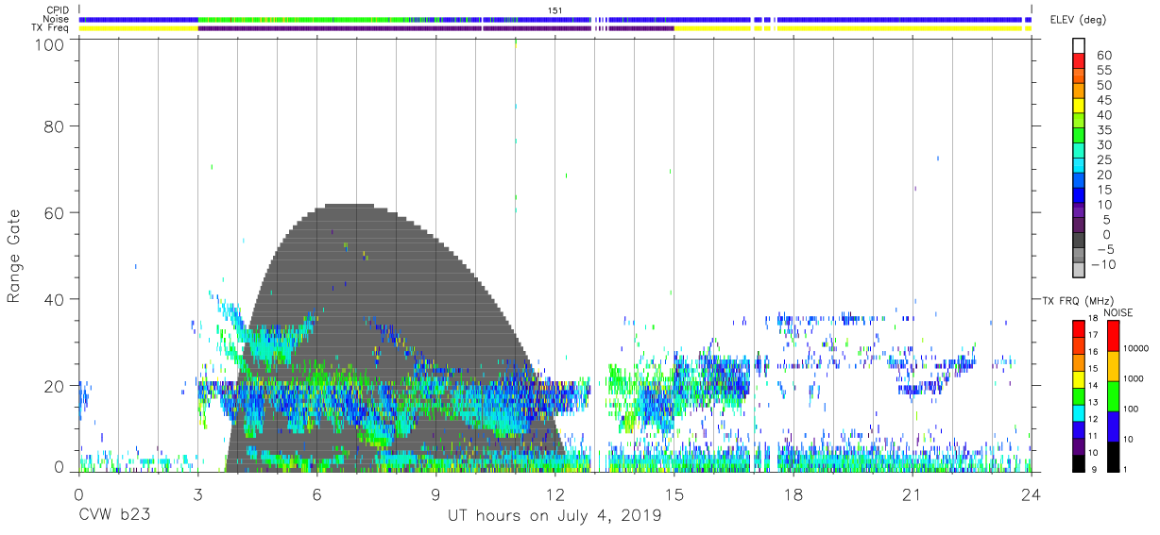Click the 21 tick on the UT hours axis
The width and height of the screenshot is (1160, 535).
[913, 493]
